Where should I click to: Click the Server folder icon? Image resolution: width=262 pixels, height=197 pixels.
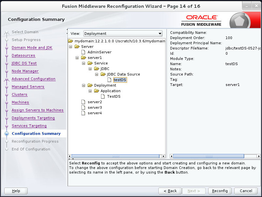click(77, 47)
